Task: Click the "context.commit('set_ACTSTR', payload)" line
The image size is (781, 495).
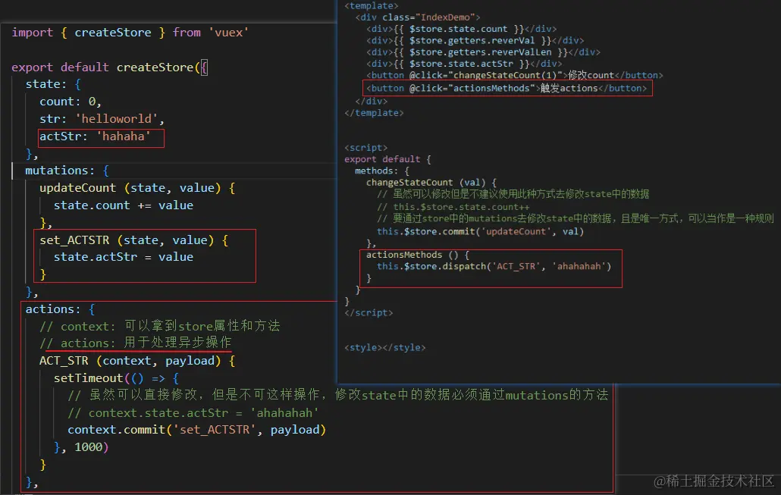Action: 196,430
